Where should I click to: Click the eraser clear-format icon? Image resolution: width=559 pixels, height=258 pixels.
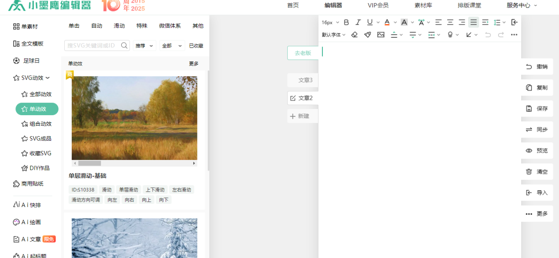[x=355, y=35]
